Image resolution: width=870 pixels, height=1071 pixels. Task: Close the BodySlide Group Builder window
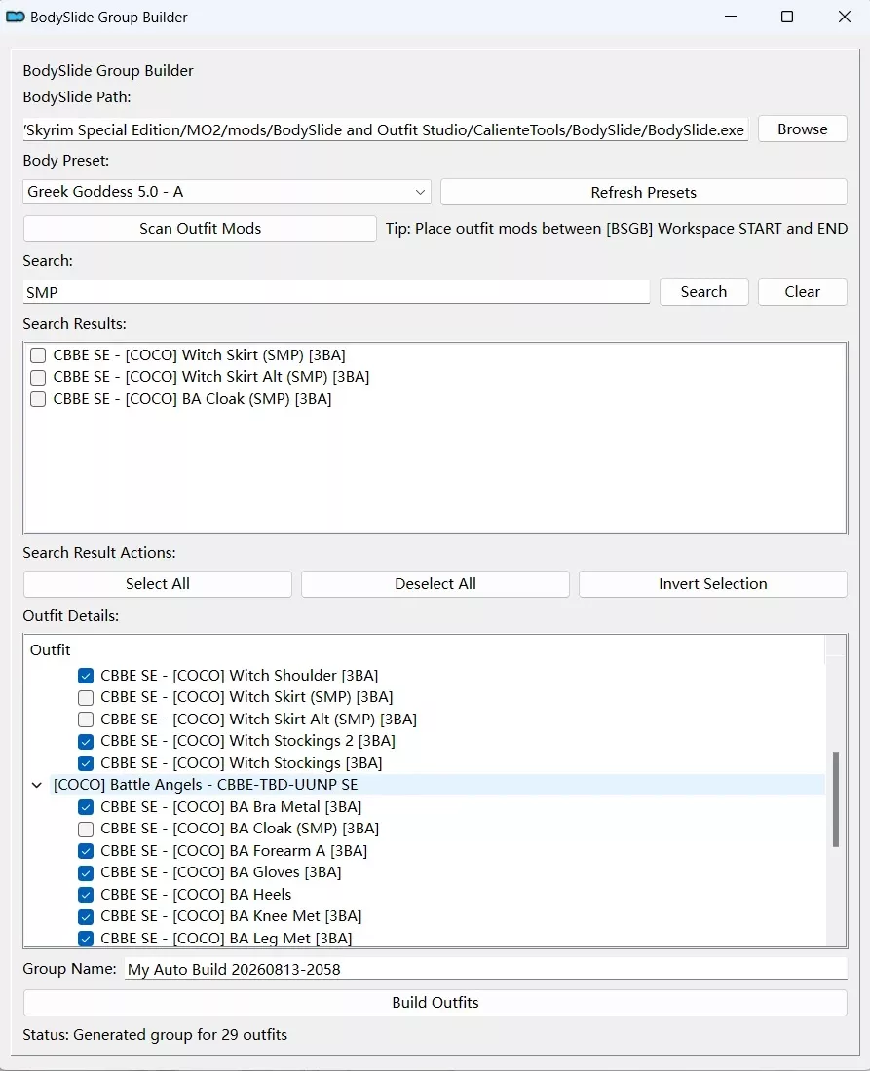[x=845, y=18]
